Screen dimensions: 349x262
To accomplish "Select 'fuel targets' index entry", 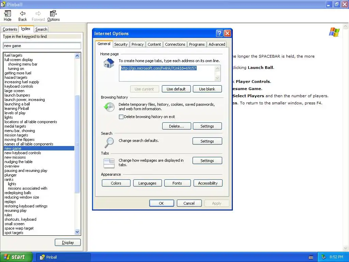I will coord(13,55).
